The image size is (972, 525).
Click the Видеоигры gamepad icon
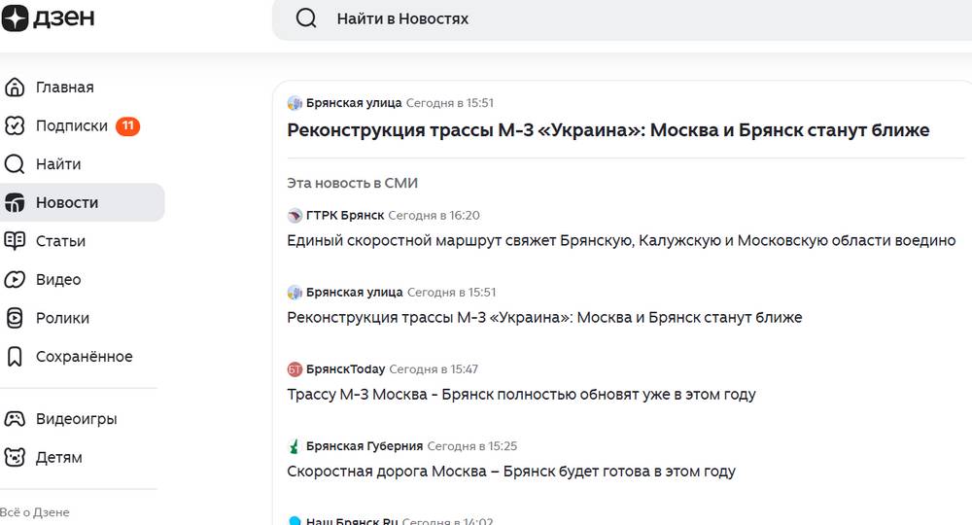(x=15, y=419)
